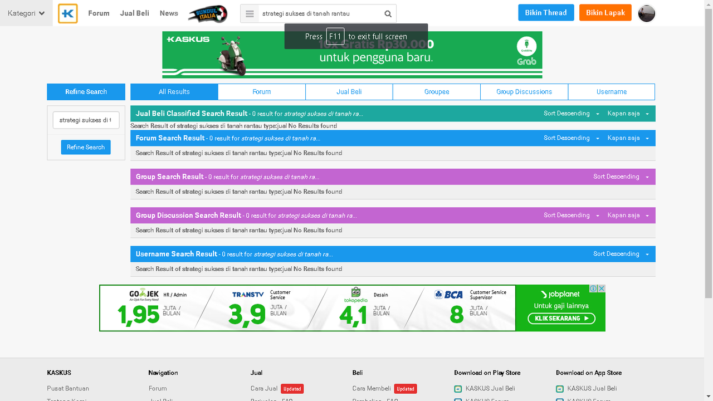Submit search with magnifier icon
The image size is (713, 401).
[x=388, y=14]
